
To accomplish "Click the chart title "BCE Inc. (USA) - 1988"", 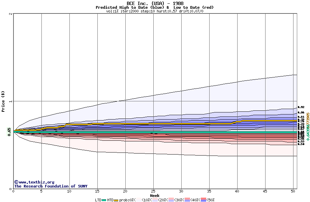I will [x=155, y=3].
